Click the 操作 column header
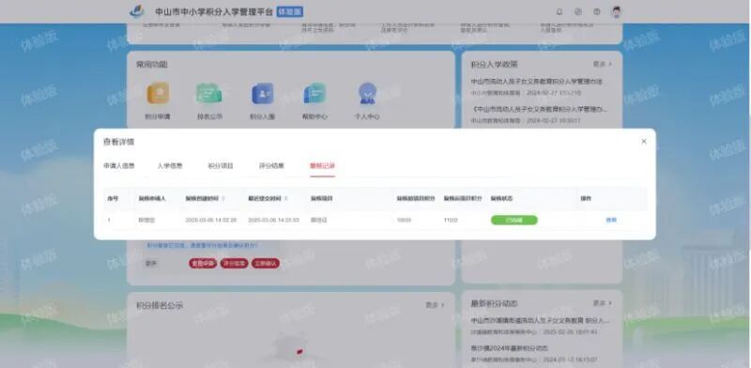Screen dimensions: 751x368 [586, 198]
